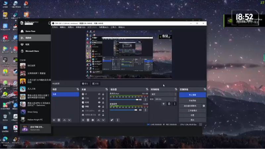Open 文件(F) menu in OBS
Image resolution: width=265 pixels, height=149 pixels.
[55, 27]
